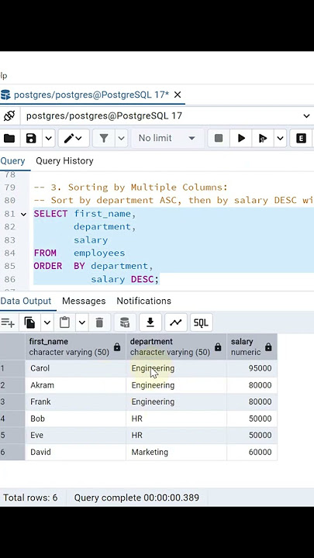Click the Filter funnel icon

(x=104, y=138)
